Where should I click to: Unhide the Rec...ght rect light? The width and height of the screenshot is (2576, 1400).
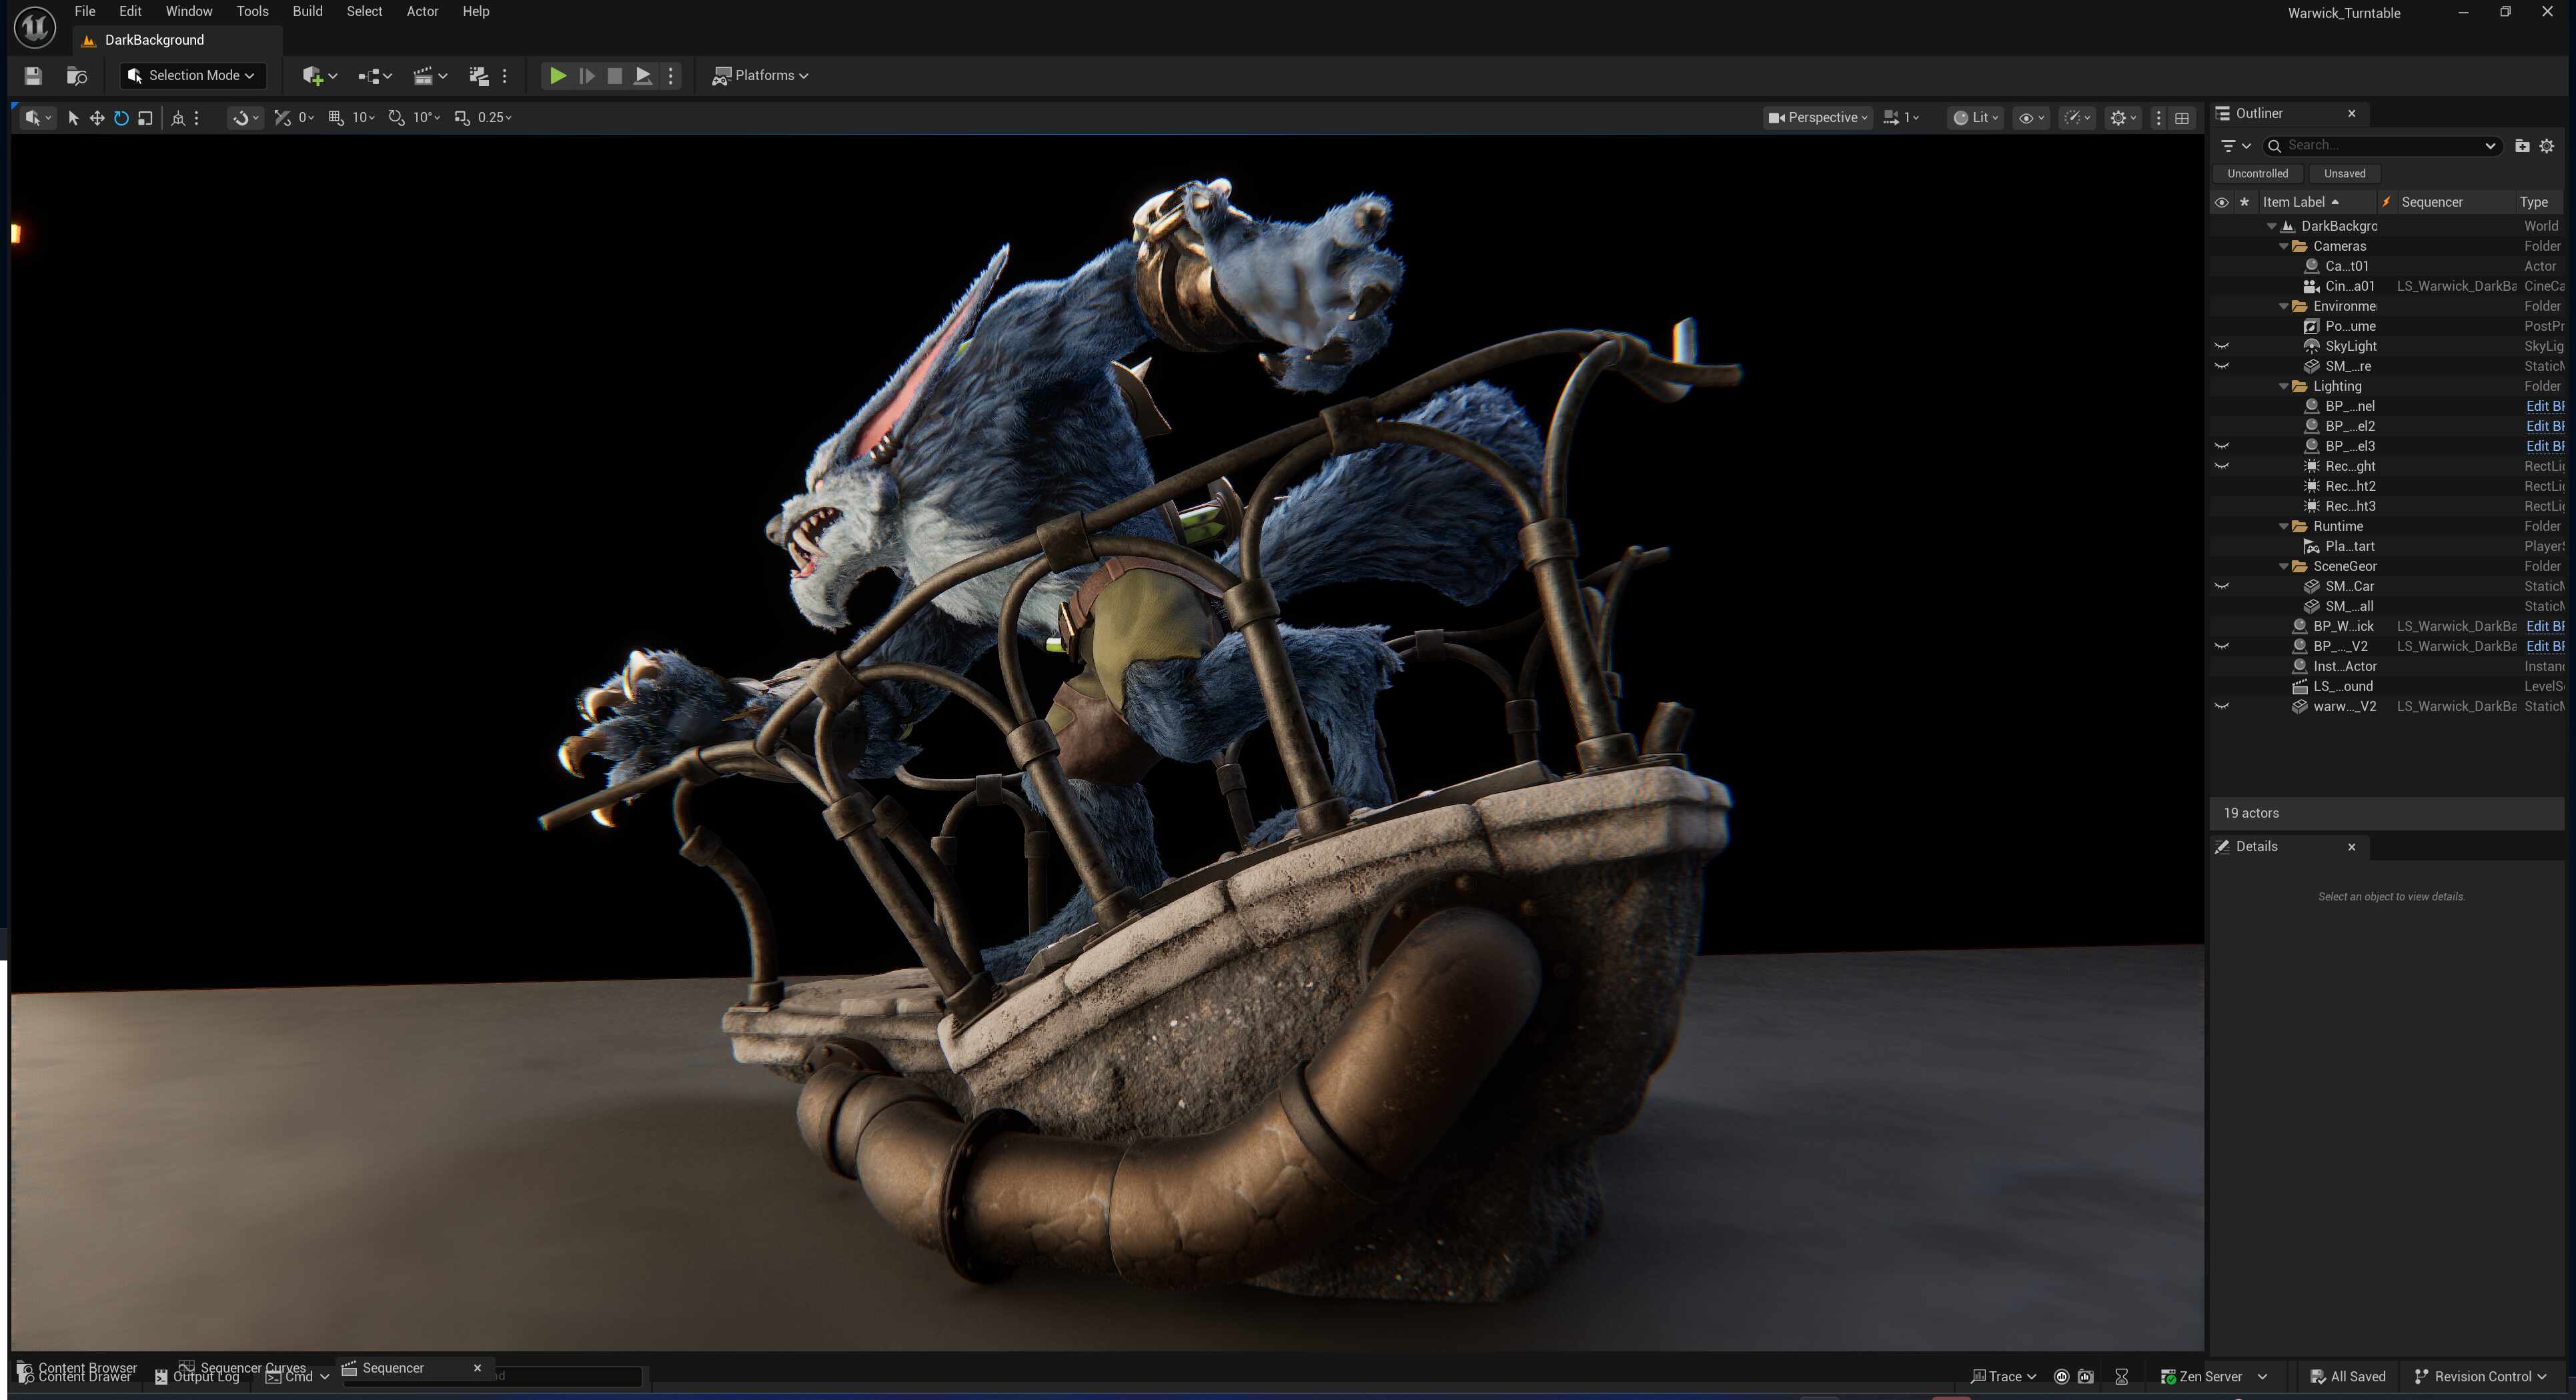pyautogui.click(x=2221, y=465)
